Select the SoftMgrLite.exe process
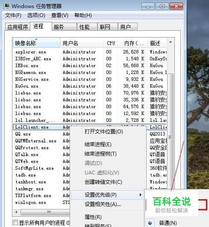Viewport: 209px width, 227px height. tap(41, 168)
